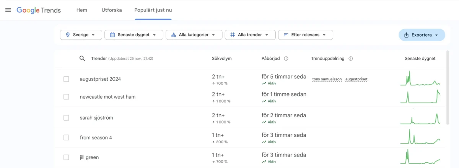
Task: Click the Påbörjad column header text
Action: pyautogui.click(x=271, y=59)
